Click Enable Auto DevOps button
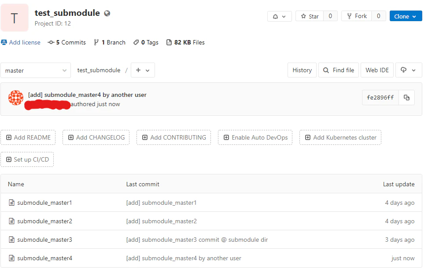Image resolution: width=428 pixels, height=273 pixels. point(255,137)
